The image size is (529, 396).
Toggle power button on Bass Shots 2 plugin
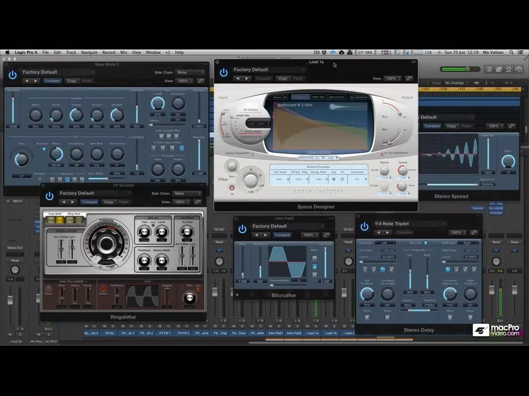point(13,75)
